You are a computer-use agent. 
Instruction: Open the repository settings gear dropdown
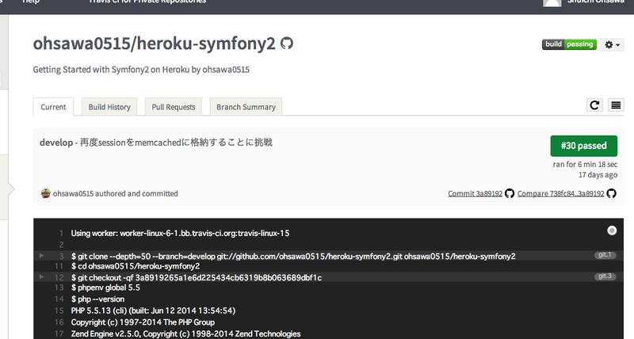(x=612, y=44)
